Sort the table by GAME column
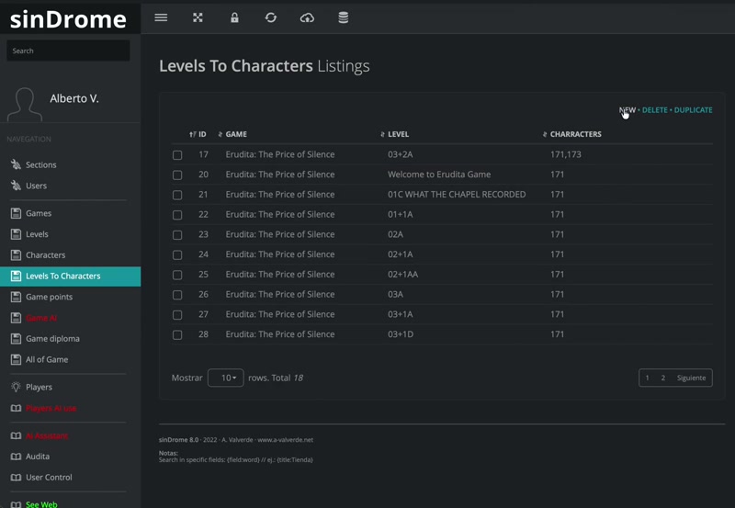The height and width of the screenshot is (508, 735). (x=232, y=134)
